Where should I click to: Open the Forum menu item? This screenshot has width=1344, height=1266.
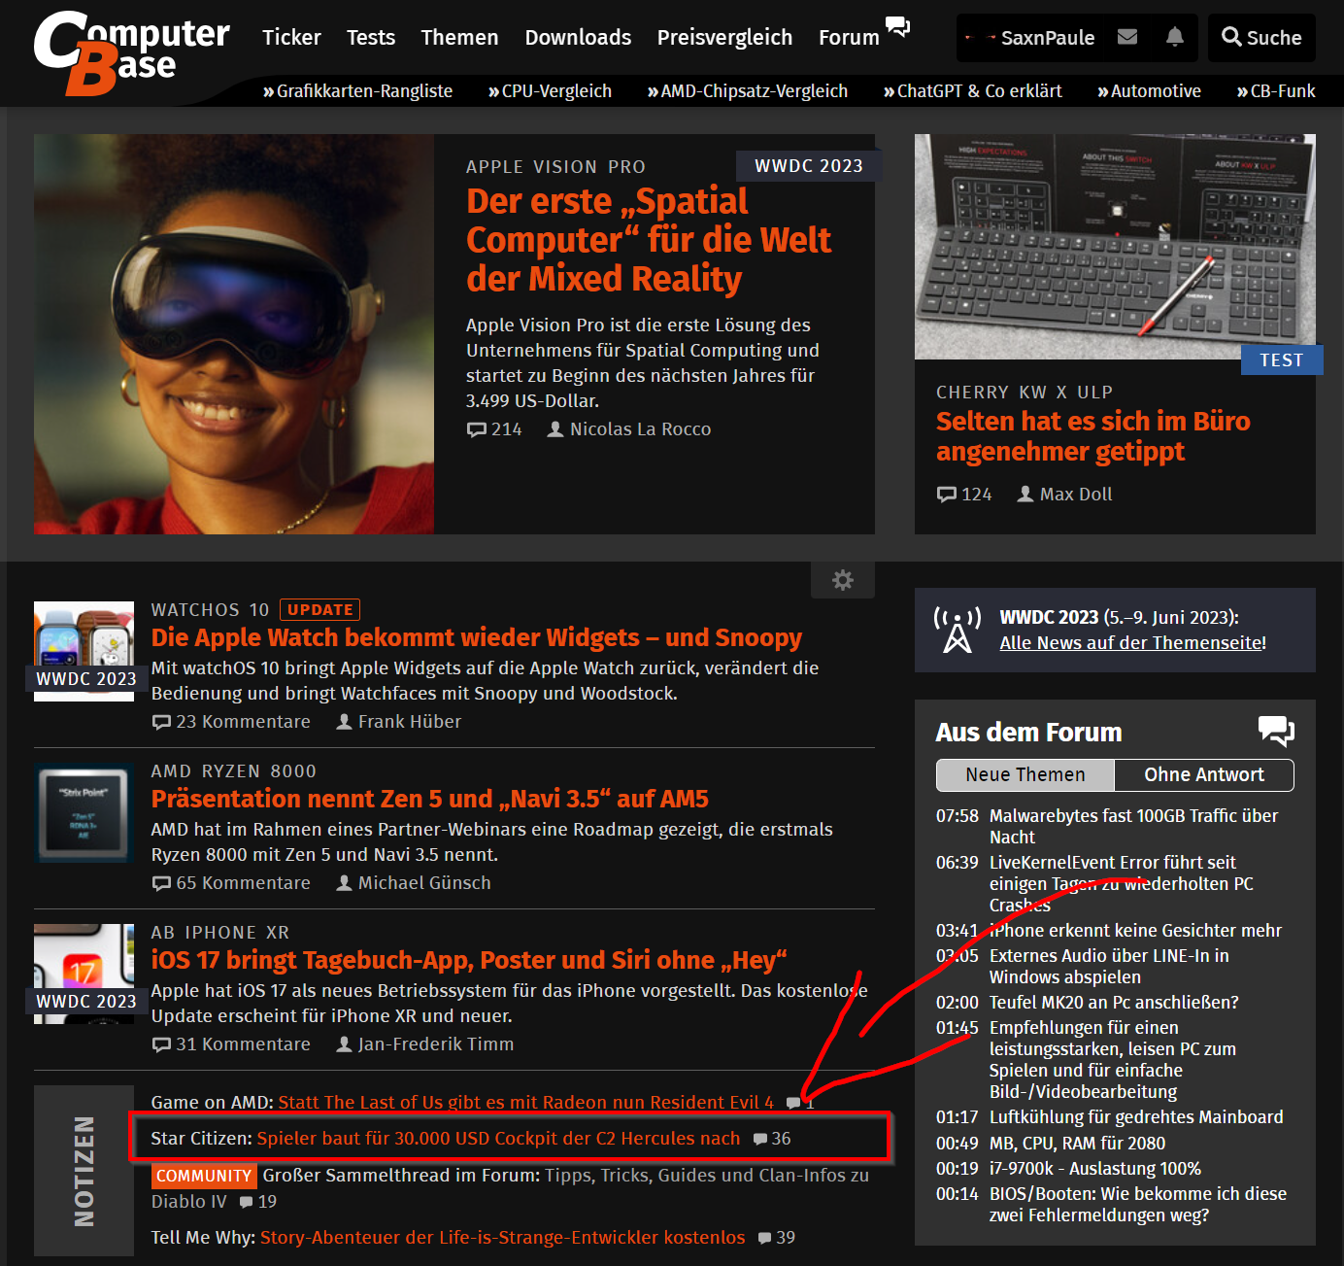(849, 38)
